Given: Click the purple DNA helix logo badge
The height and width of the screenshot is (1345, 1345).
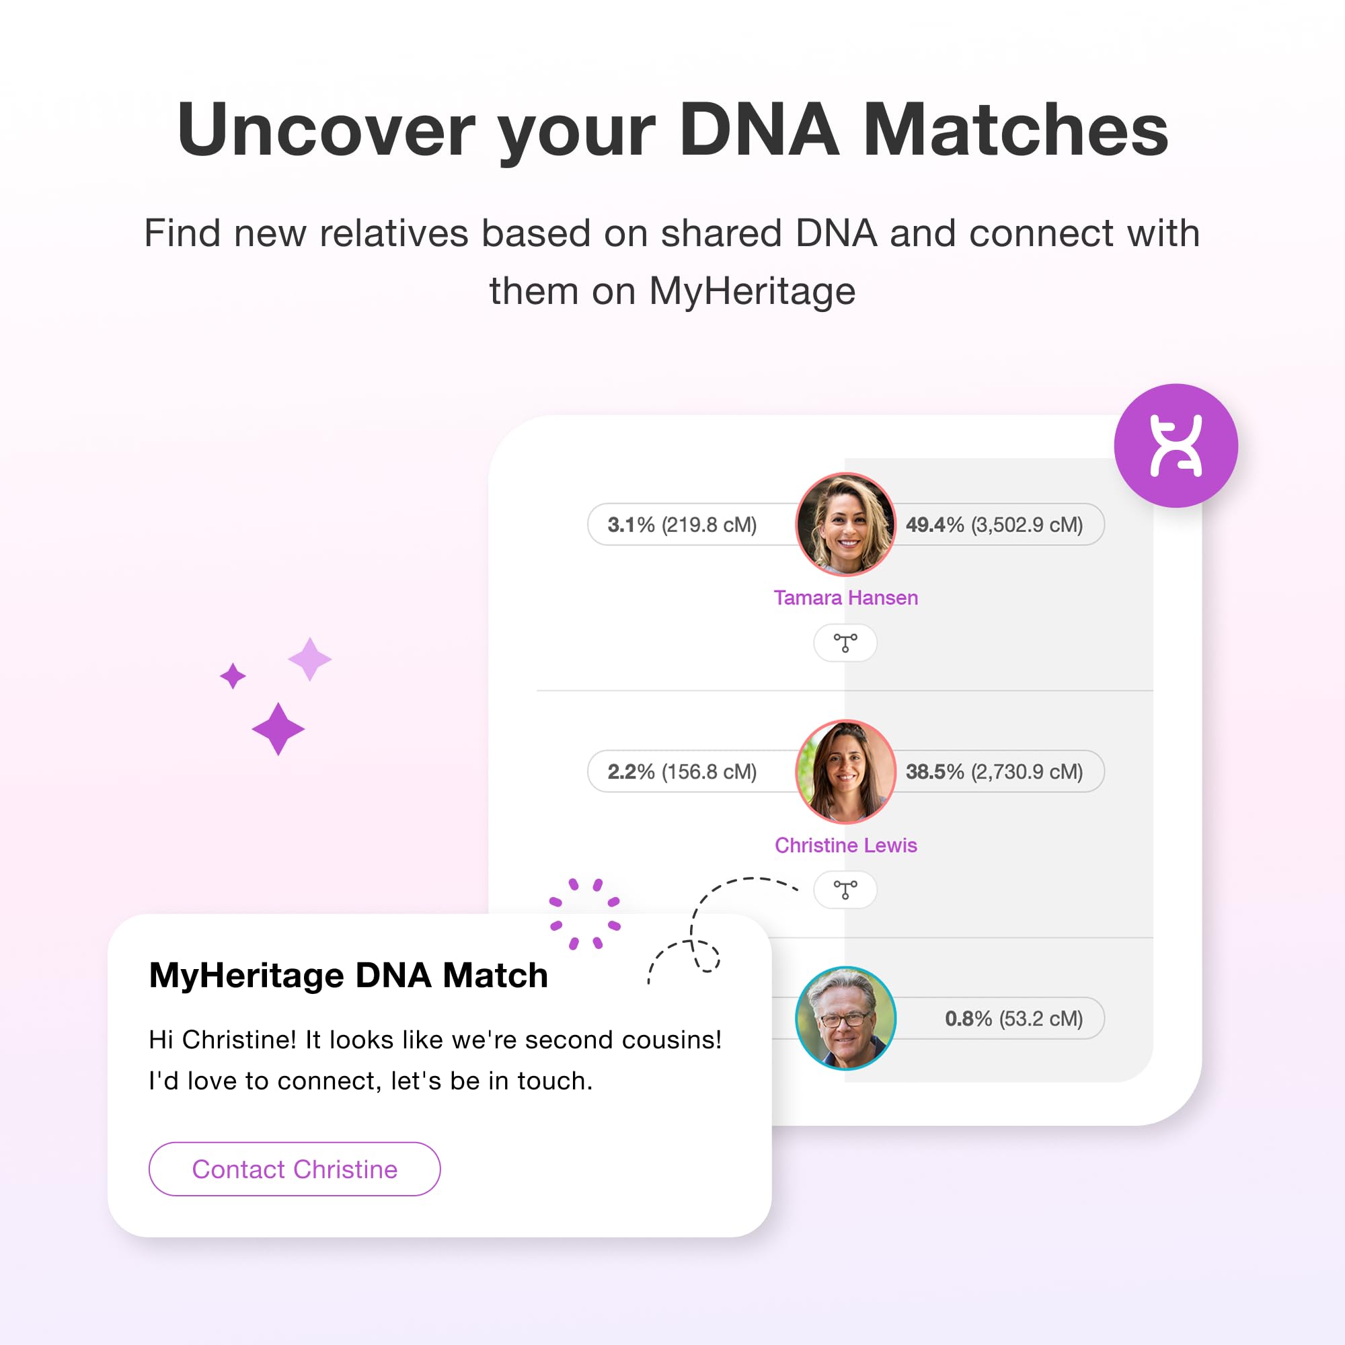Looking at the screenshot, I should [1175, 446].
